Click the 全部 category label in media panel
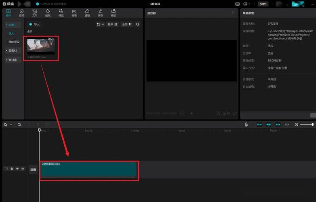The height and width of the screenshot is (202, 316). 29,32
